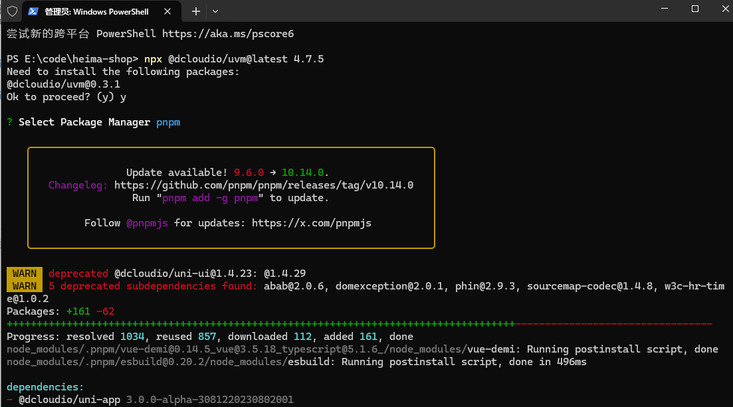
Task: Open a new tab with the plus button
Action: [x=196, y=11]
